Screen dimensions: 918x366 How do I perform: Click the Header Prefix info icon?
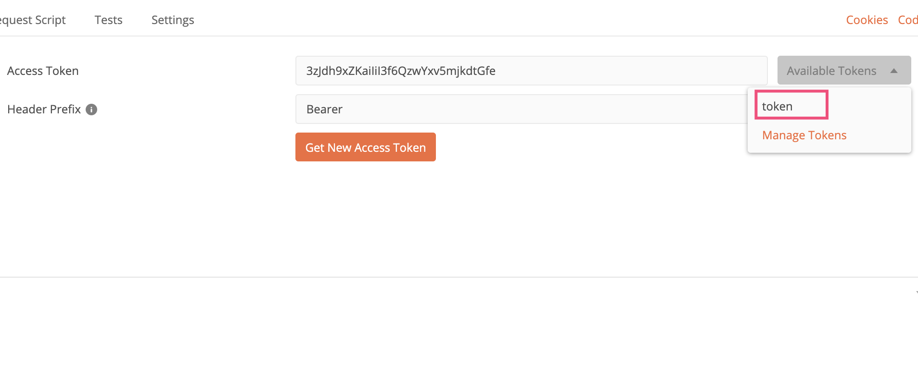click(91, 110)
